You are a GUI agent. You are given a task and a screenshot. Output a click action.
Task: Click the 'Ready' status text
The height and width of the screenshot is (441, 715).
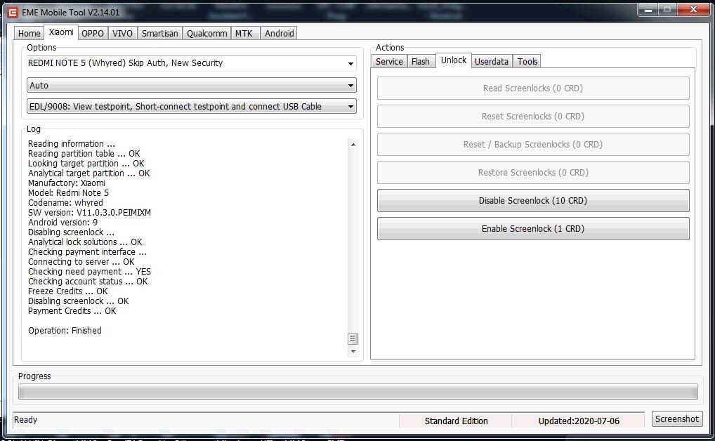(25, 419)
